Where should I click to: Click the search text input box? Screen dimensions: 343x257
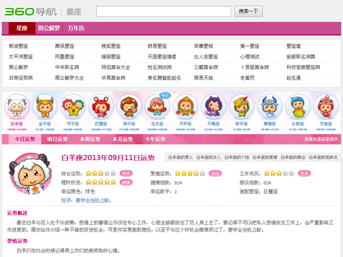(163, 11)
